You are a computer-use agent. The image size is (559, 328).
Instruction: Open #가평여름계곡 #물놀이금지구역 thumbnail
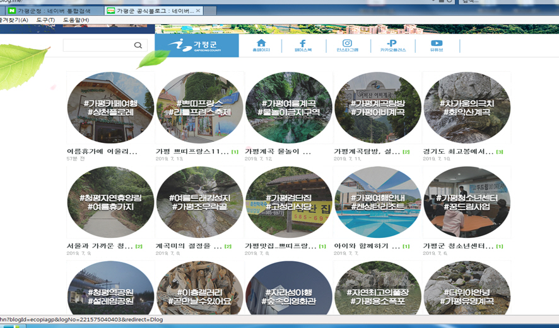pyautogui.click(x=289, y=108)
